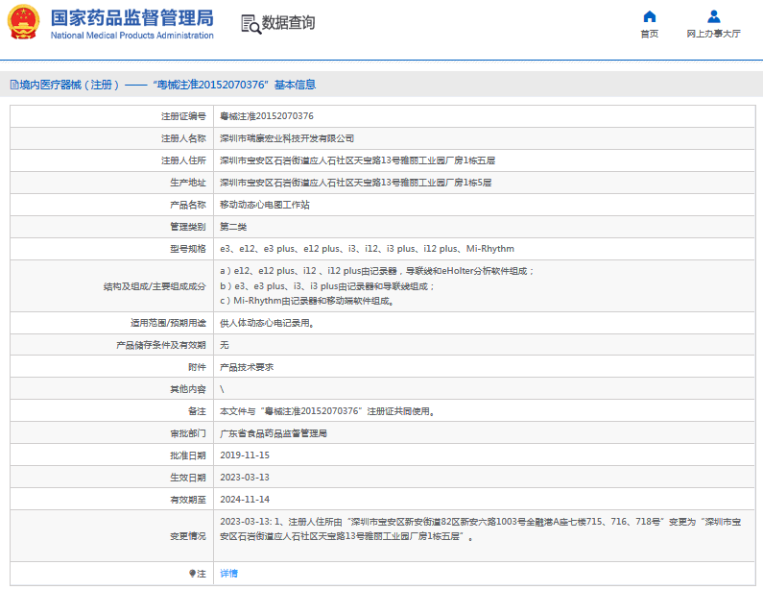The width and height of the screenshot is (763, 590).
Task: Click the 注册证编号 row label
Action: click(x=183, y=116)
